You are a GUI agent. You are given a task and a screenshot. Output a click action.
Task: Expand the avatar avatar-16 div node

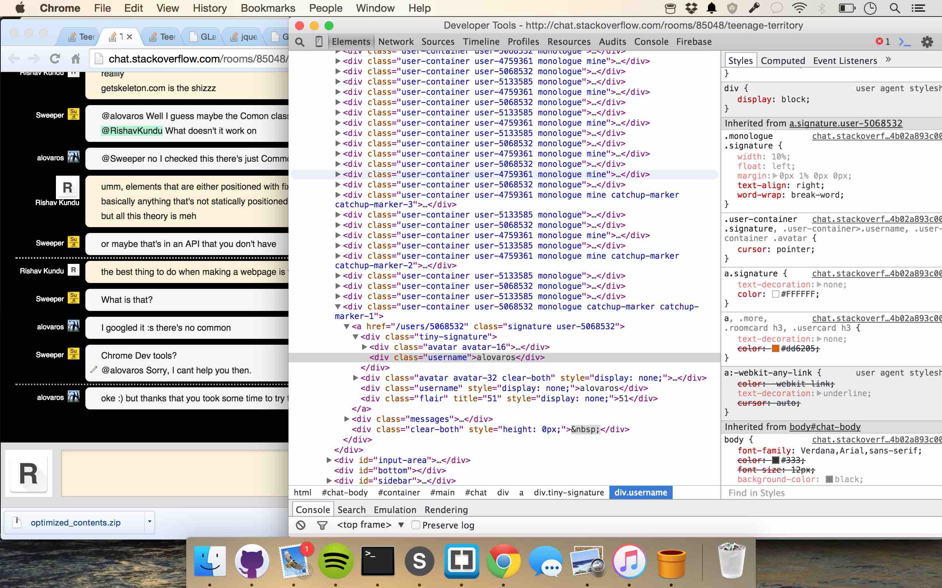[x=364, y=347]
